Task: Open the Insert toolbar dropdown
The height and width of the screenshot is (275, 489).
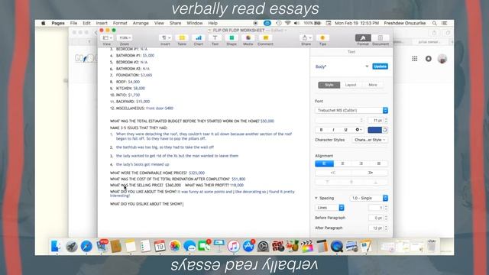Action: tap(165, 37)
